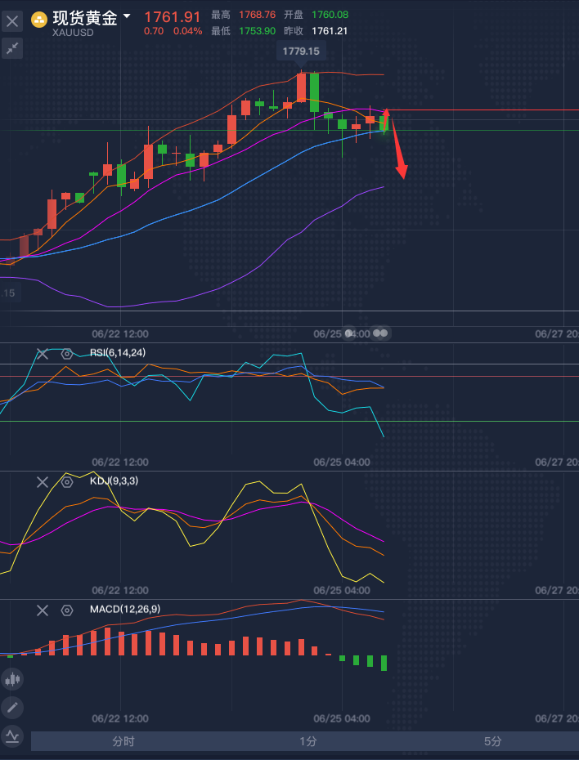Remove the RSI indicator panel
Screen dimensions: 579x760
(43, 354)
